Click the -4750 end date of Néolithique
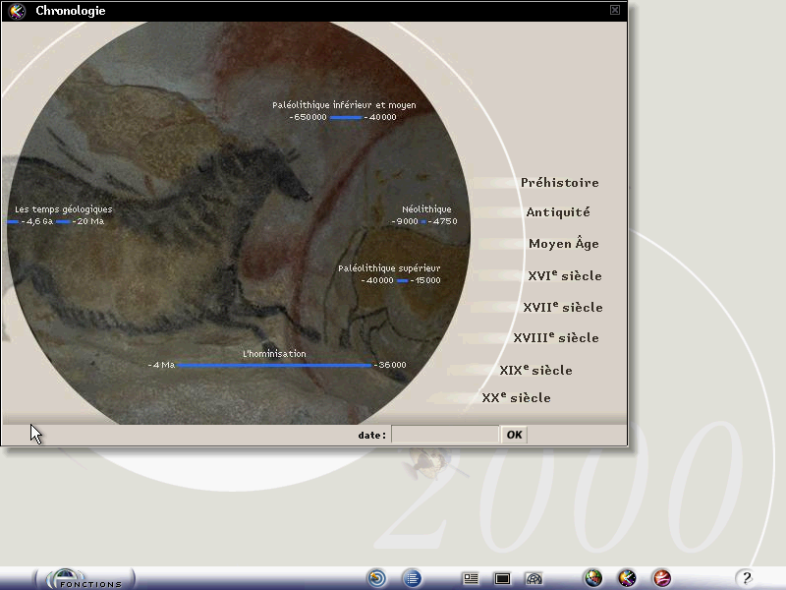 coord(443,221)
